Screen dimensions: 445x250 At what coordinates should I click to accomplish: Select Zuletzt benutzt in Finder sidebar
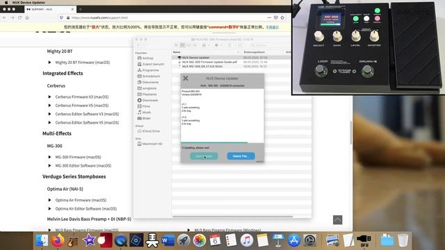151,64
